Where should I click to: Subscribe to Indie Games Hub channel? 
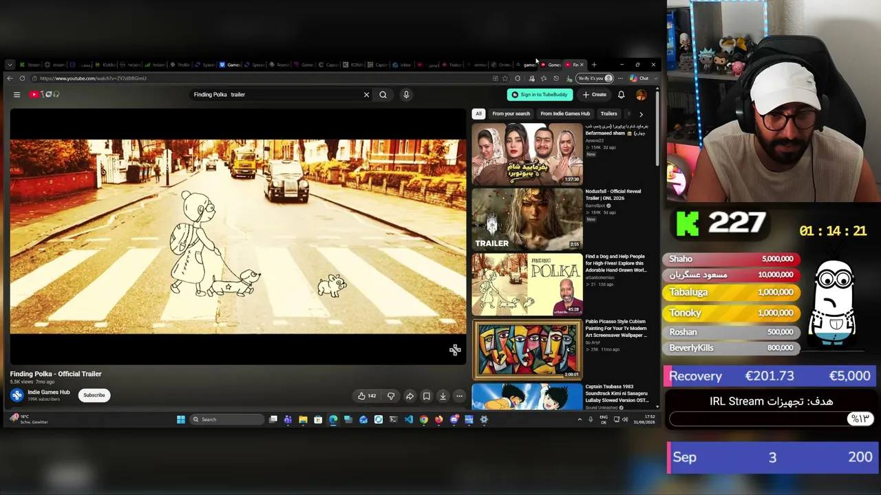pos(94,395)
